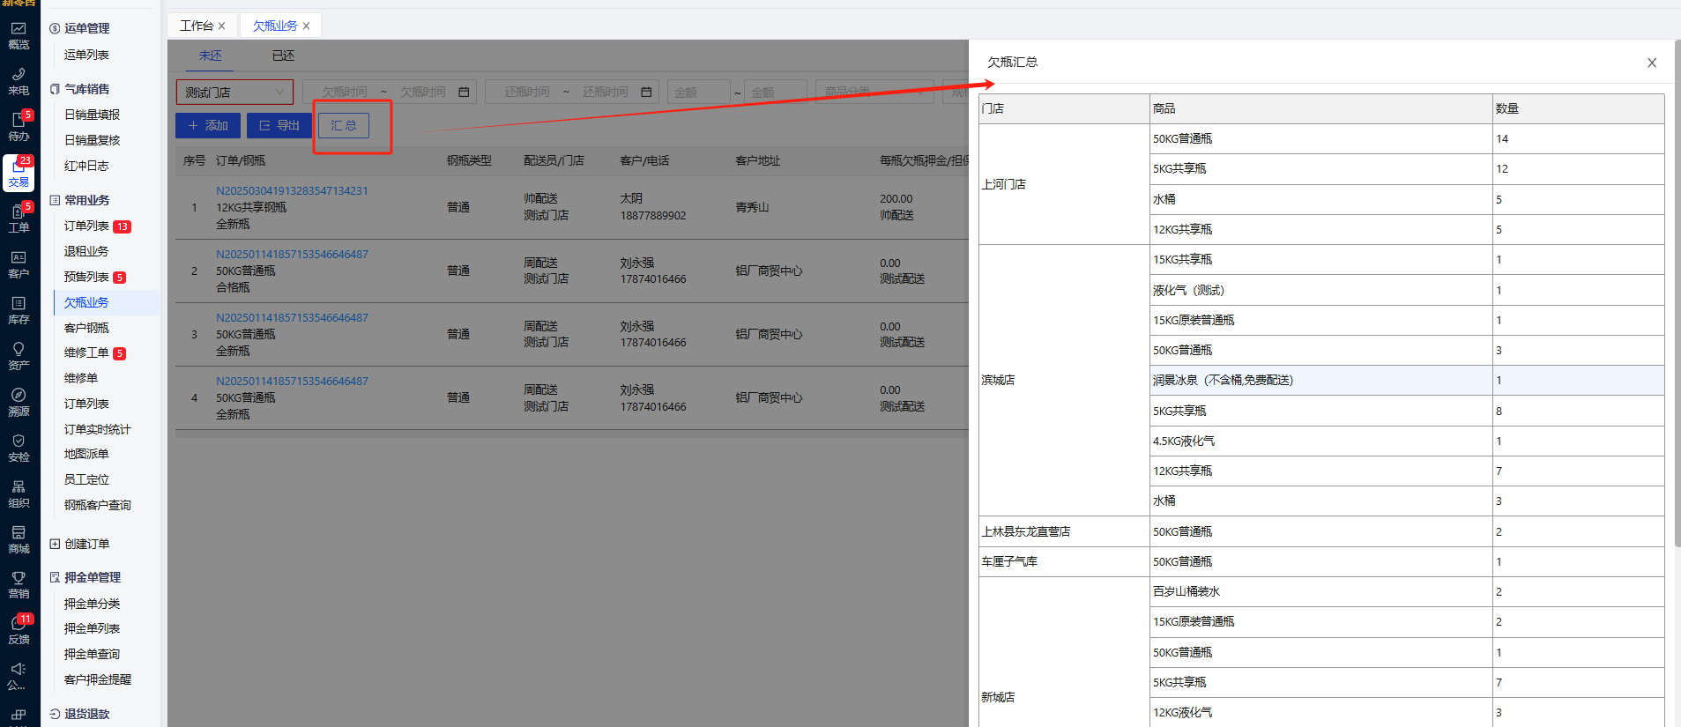
Task: Select 客户钢瓶 in the sidebar menu
Action: (x=86, y=328)
